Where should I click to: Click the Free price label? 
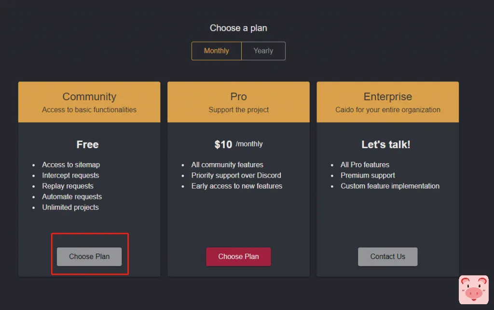click(x=87, y=144)
